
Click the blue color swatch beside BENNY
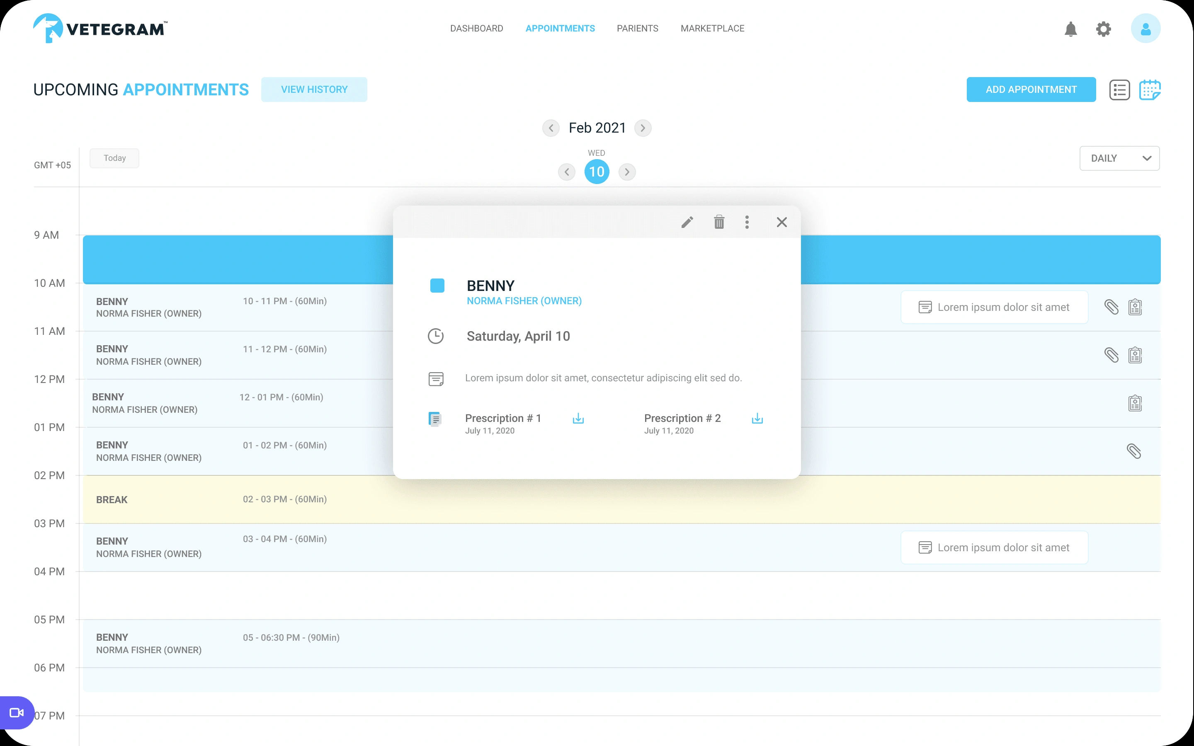pos(437,286)
